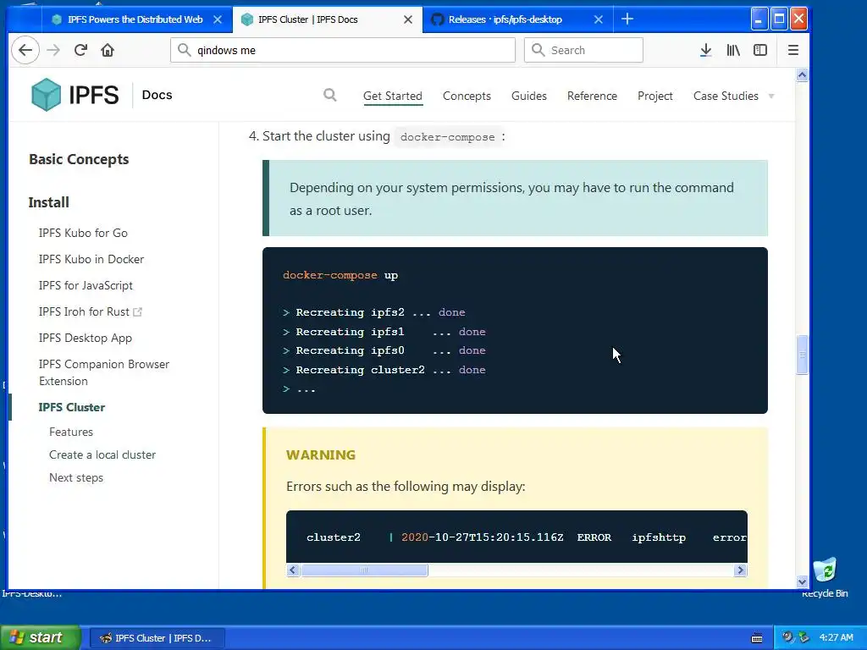
Task: Reload the current page
Action: point(80,50)
